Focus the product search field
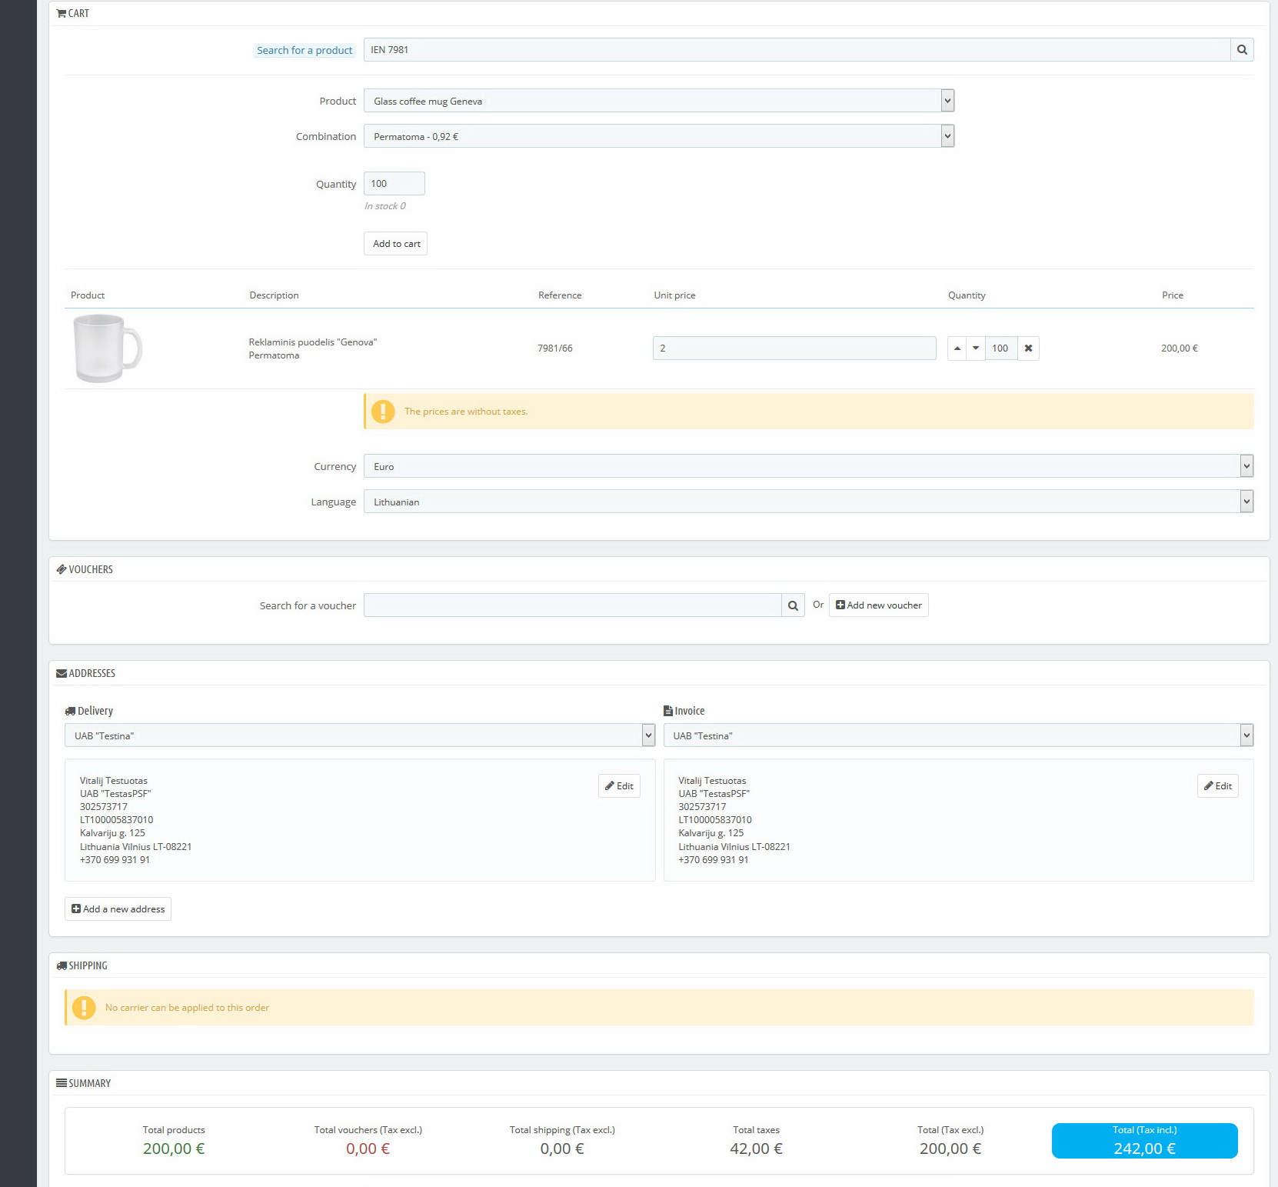 [797, 50]
